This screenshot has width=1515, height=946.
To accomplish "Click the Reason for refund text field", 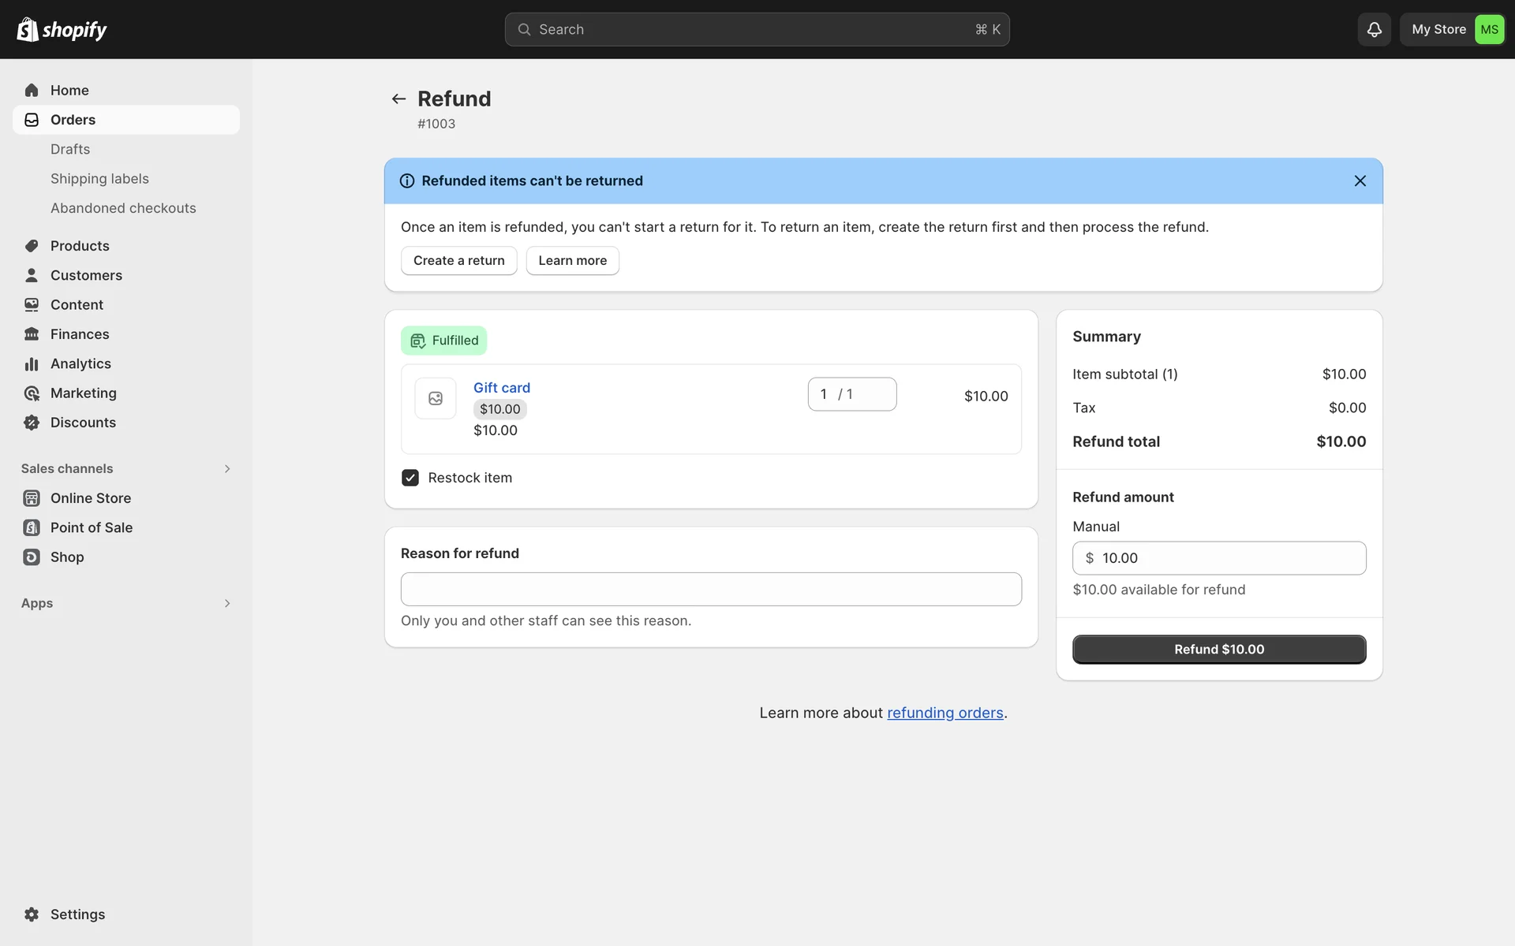I will tap(710, 589).
